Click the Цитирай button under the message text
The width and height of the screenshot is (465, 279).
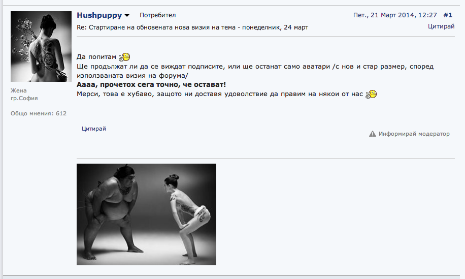pyautogui.click(x=94, y=129)
